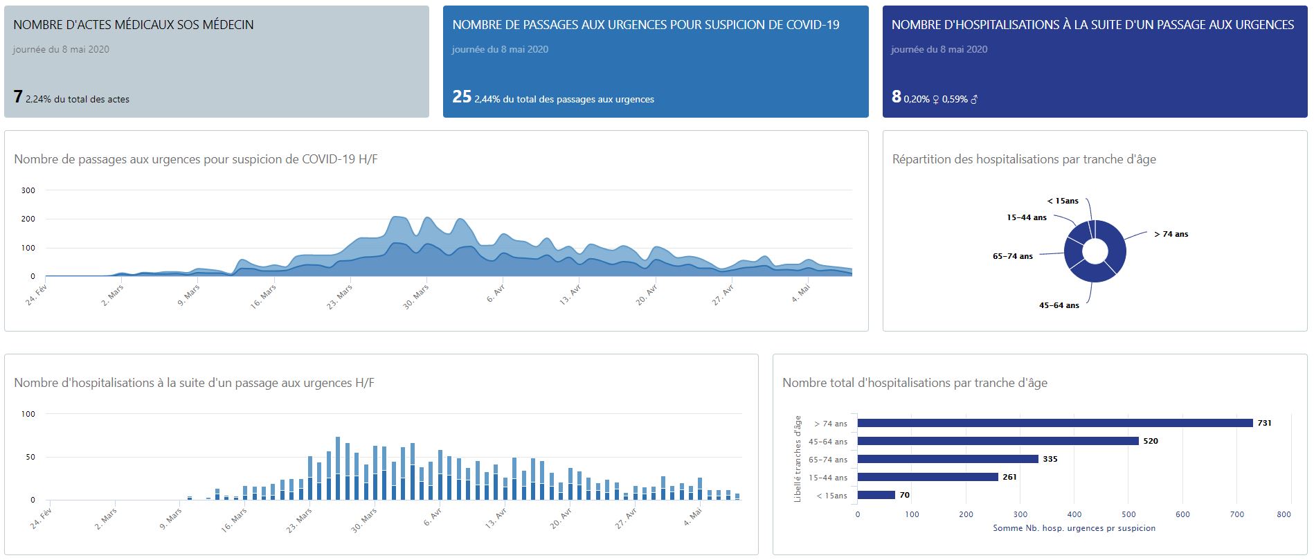Viewport: 1314px width, 560px height.
Task: Select the '> 74 ans' donut chart label
Action: (x=1171, y=234)
